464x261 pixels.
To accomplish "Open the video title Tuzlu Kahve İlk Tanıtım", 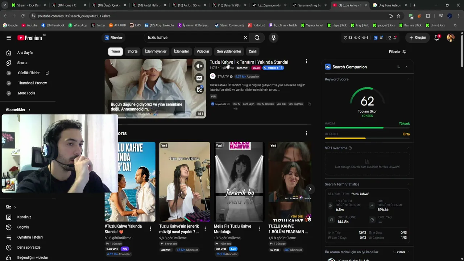I will click(249, 62).
